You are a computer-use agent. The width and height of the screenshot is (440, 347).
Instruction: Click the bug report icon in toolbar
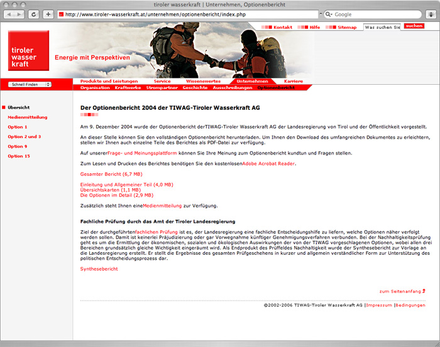(431, 14)
